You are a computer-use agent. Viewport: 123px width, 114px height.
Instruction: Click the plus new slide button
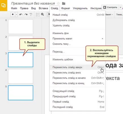tap(13, 14)
